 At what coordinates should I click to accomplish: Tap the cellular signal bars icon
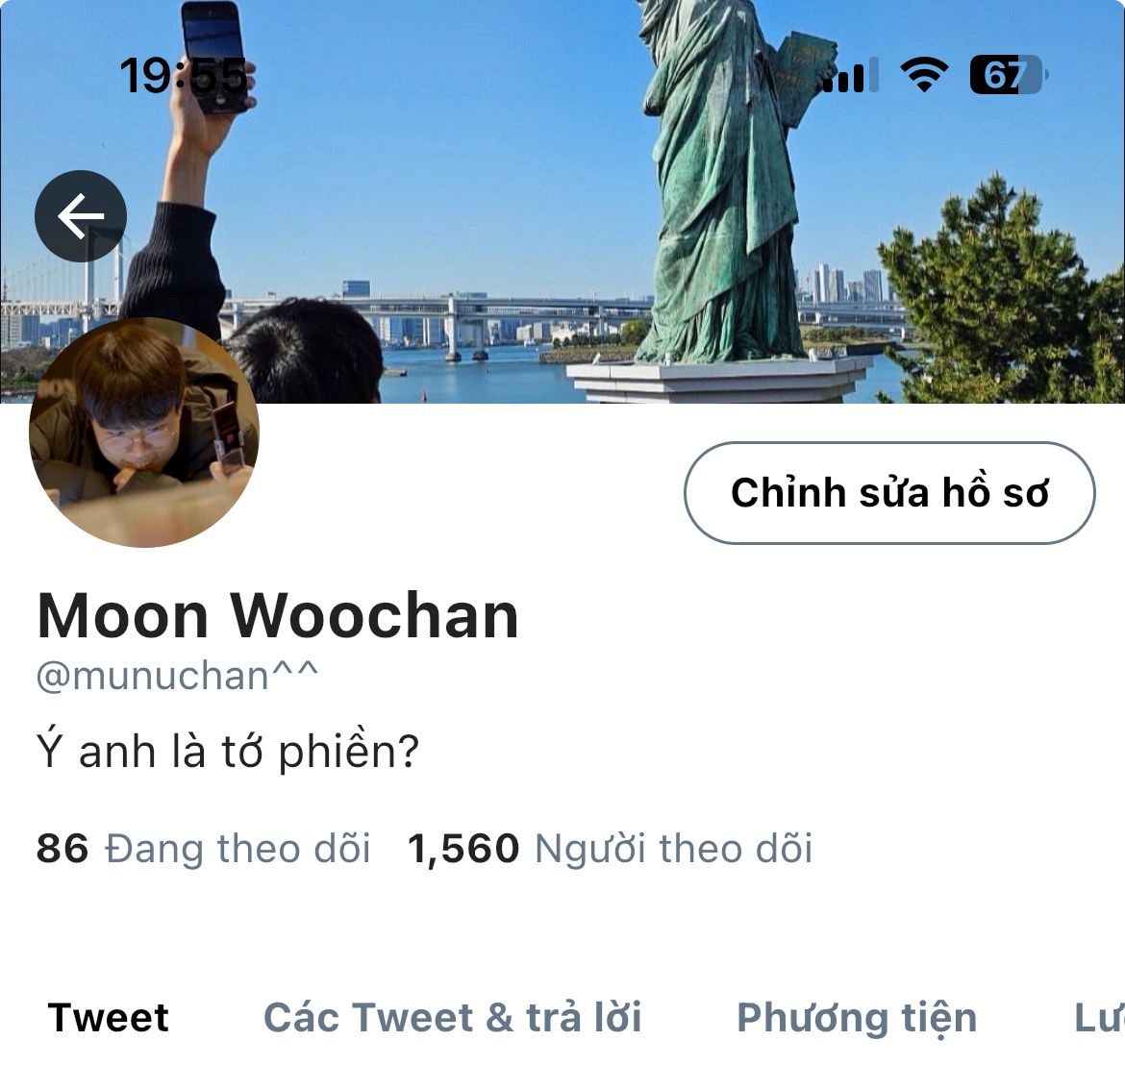[850, 75]
